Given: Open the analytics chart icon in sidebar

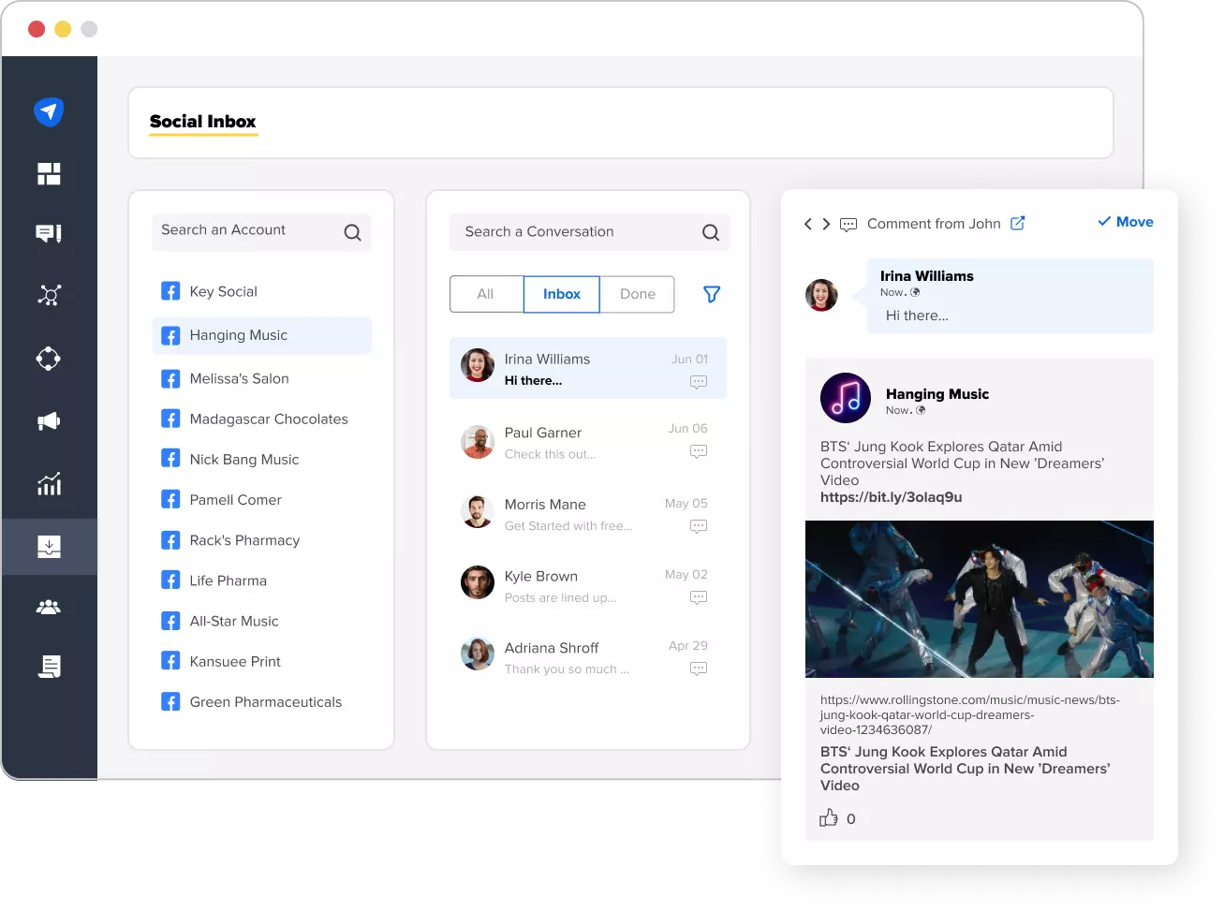Looking at the screenshot, I should 49,484.
